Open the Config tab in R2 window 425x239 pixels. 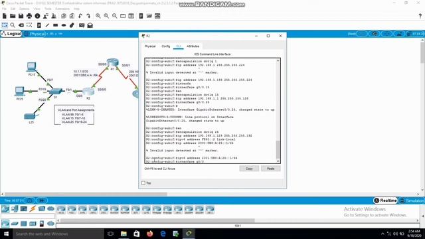click(x=166, y=46)
